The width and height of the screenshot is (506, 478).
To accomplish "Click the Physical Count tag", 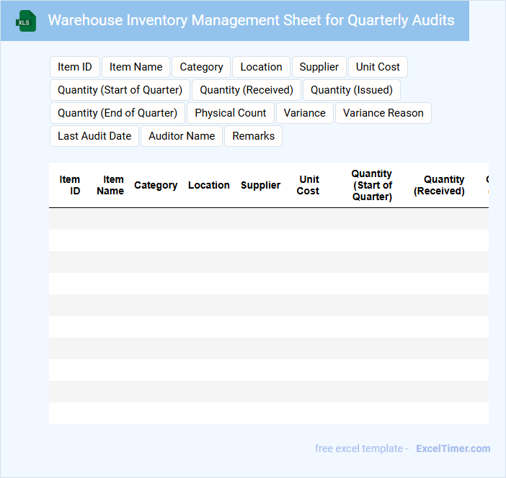I will [231, 113].
